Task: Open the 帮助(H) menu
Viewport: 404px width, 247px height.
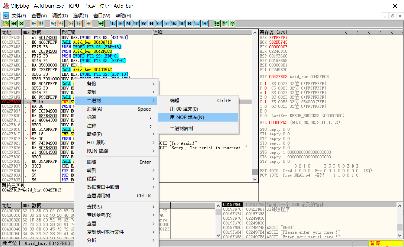Action: (123, 16)
